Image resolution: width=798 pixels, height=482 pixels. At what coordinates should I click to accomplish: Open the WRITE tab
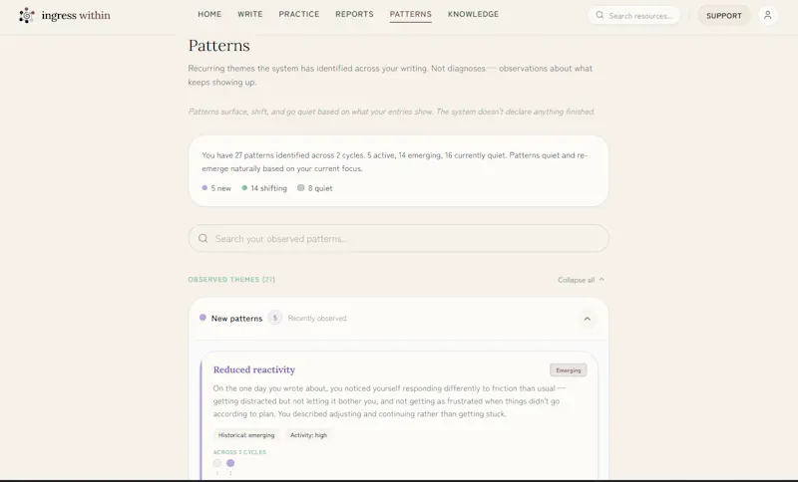(250, 14)
